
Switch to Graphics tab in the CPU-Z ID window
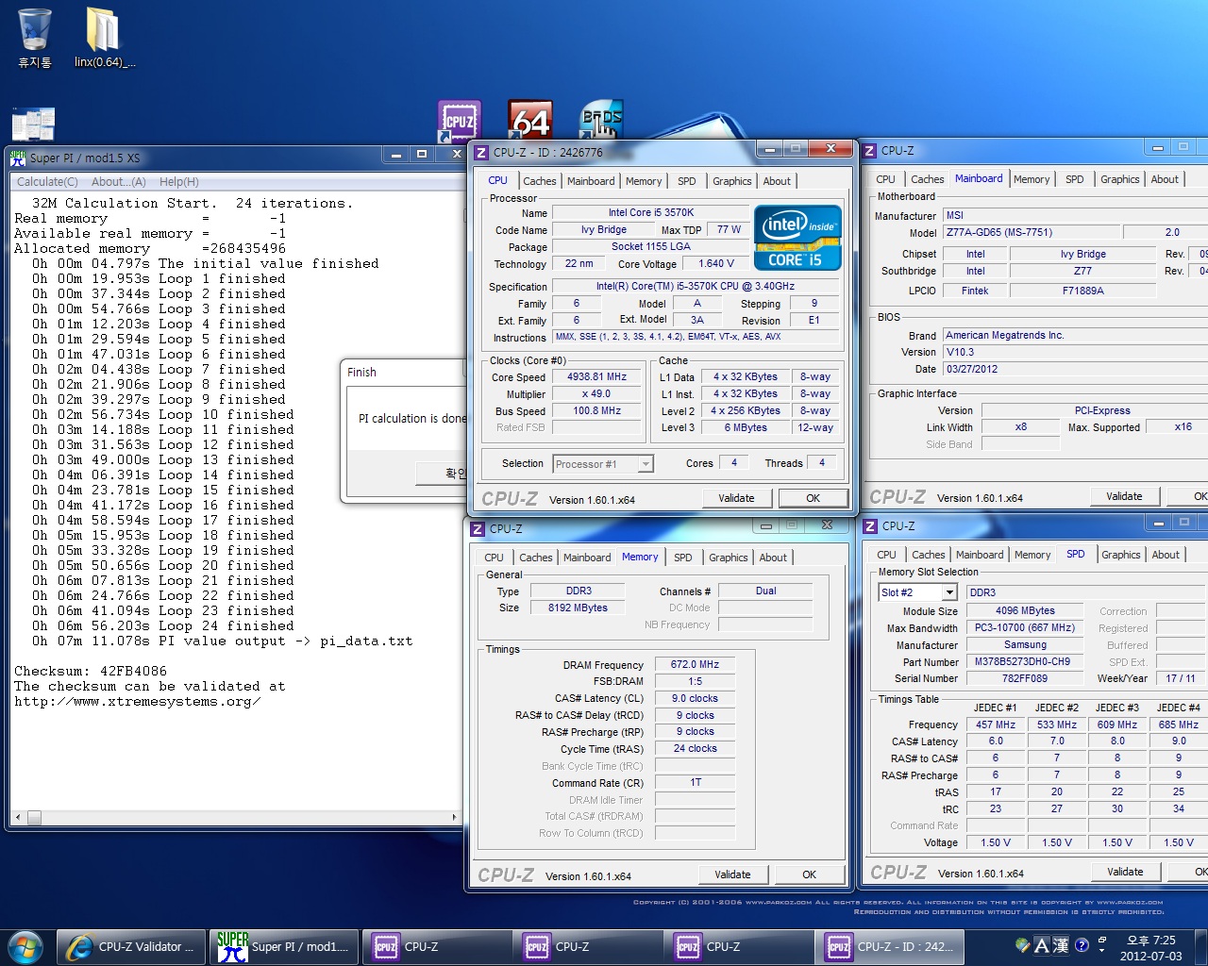(x=732, y=181)
